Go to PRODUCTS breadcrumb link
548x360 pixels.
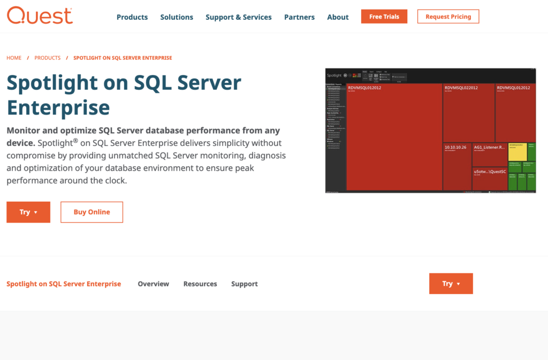tap(47, 58)
